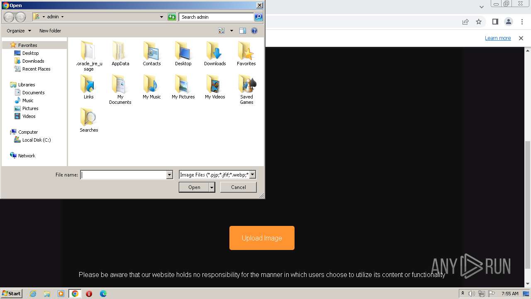Open Chrome profile avatar icon
This screenshot has height=299, width=531.
click(509, 22)
